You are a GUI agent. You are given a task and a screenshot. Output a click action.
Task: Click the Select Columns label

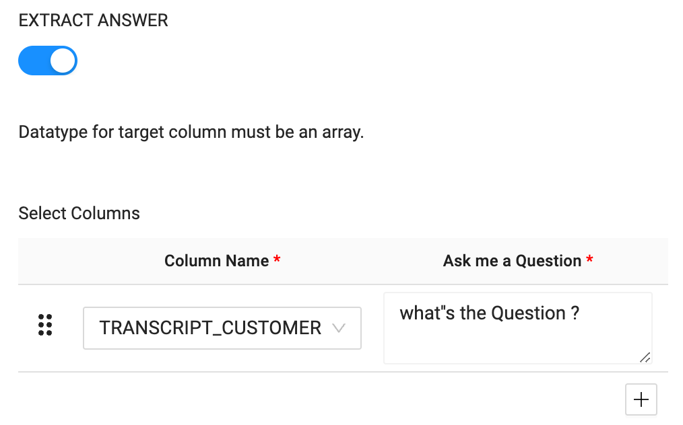[79, 214]
